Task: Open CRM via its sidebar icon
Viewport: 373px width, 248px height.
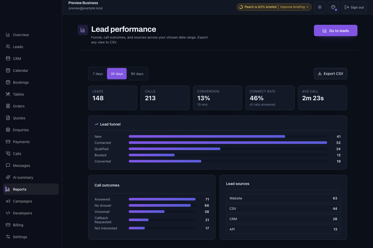Action: tap(8, 58)
